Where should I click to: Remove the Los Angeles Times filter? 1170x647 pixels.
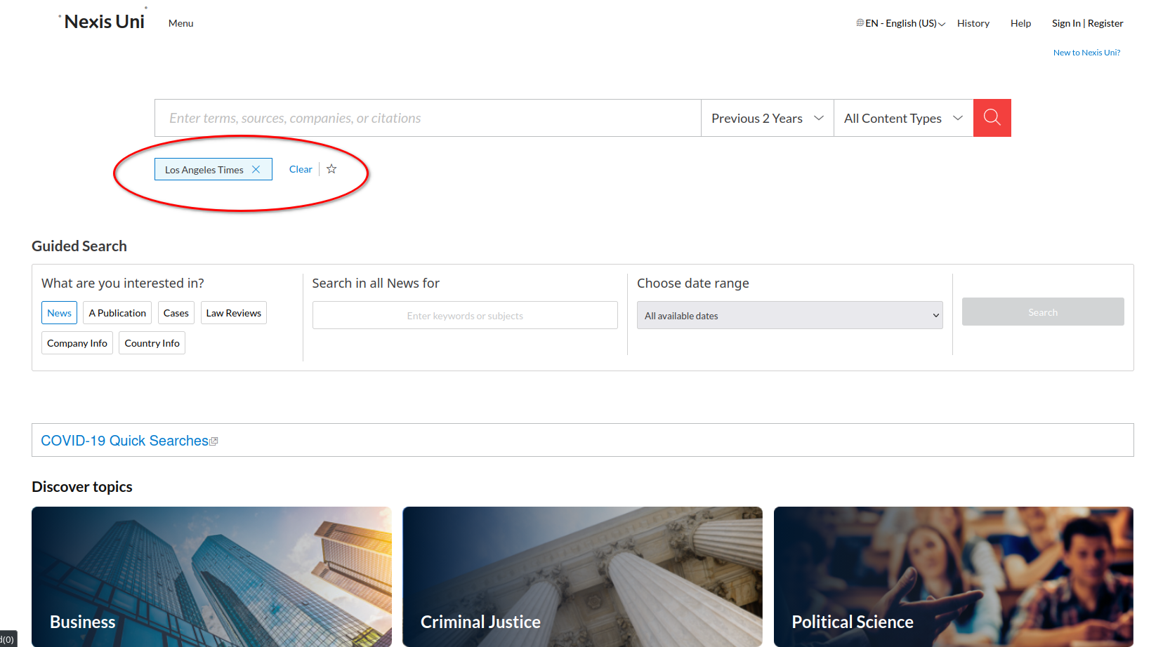(x=256, y=169)
